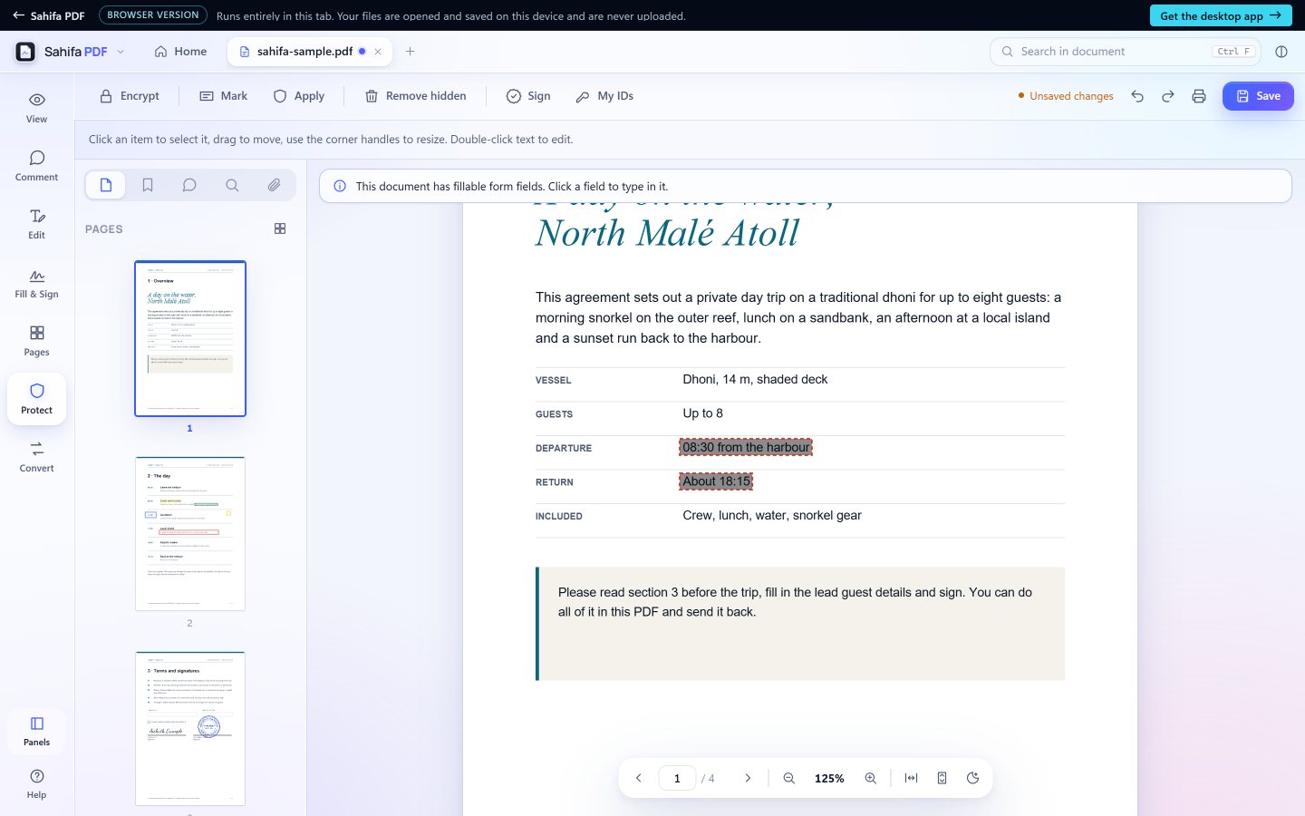The width and height of the screenshot is (1305, 816).
Task: Expand the Sahifa PDF app dropdown
Action: pos(121,52)
